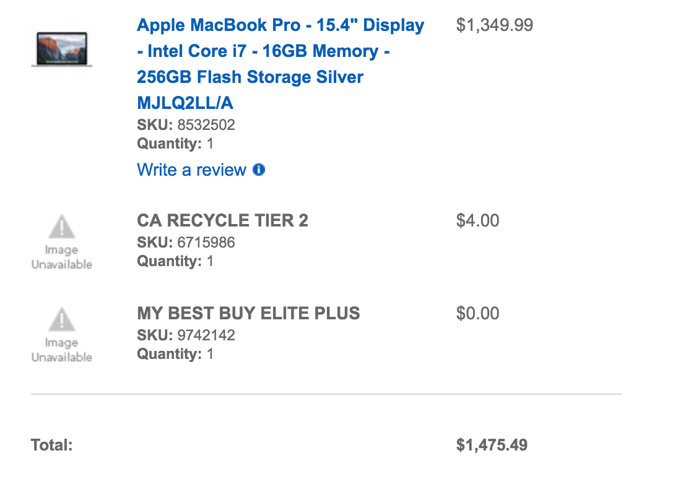The width and height of the screenshot is (691, 500).
Task: Click the $4.00 recycle fee price
Action: (478, 221)
